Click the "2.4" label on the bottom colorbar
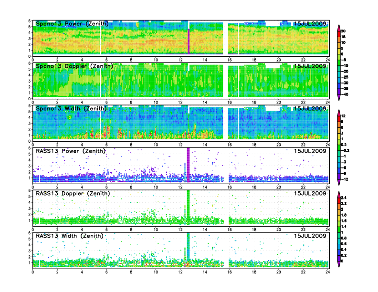378x292 pixels. 344,198
